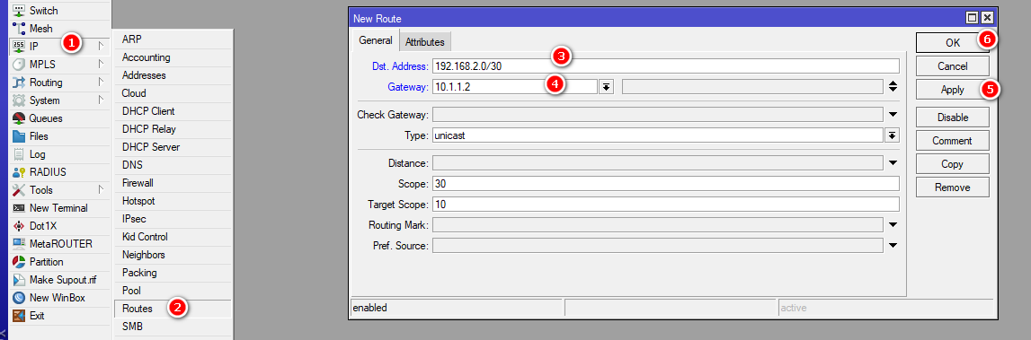
Task: Click the Apply button
Action: click(952, 90)
